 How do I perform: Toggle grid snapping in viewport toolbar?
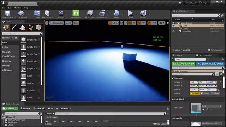point(130,23)
